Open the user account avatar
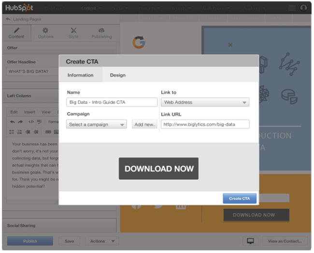The height and width of the screenshot is (253, 314). 303,8
